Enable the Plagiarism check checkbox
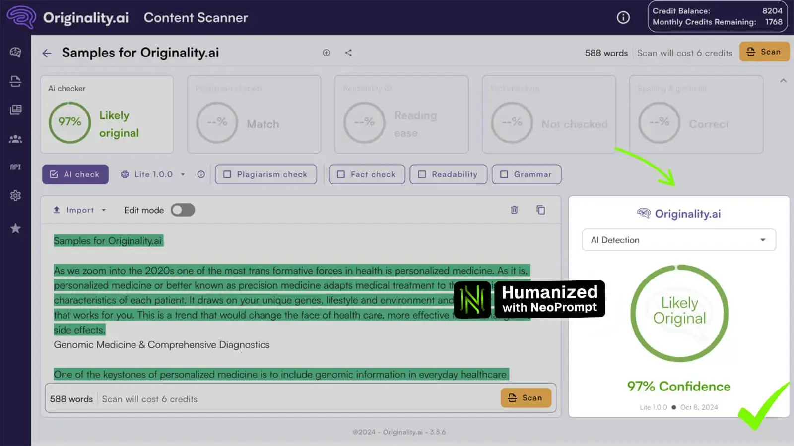Screen dimensions: 794x446 click(228, 174)
